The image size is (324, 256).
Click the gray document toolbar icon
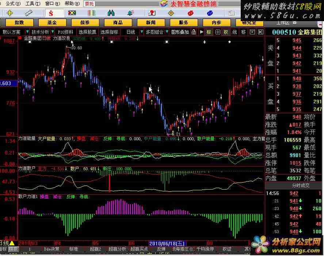(231, 13)
